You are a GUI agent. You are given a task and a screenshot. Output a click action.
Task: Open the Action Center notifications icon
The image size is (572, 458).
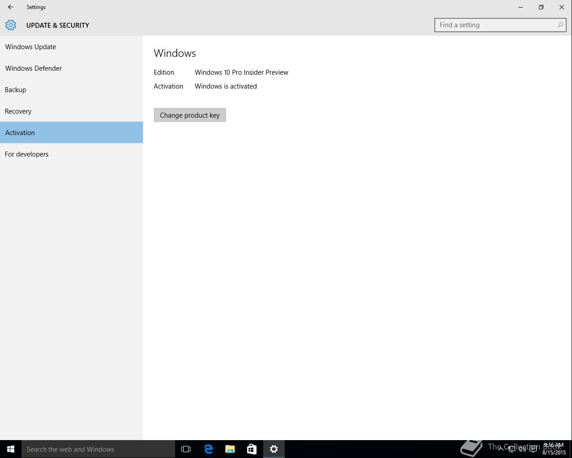point(533,449)
